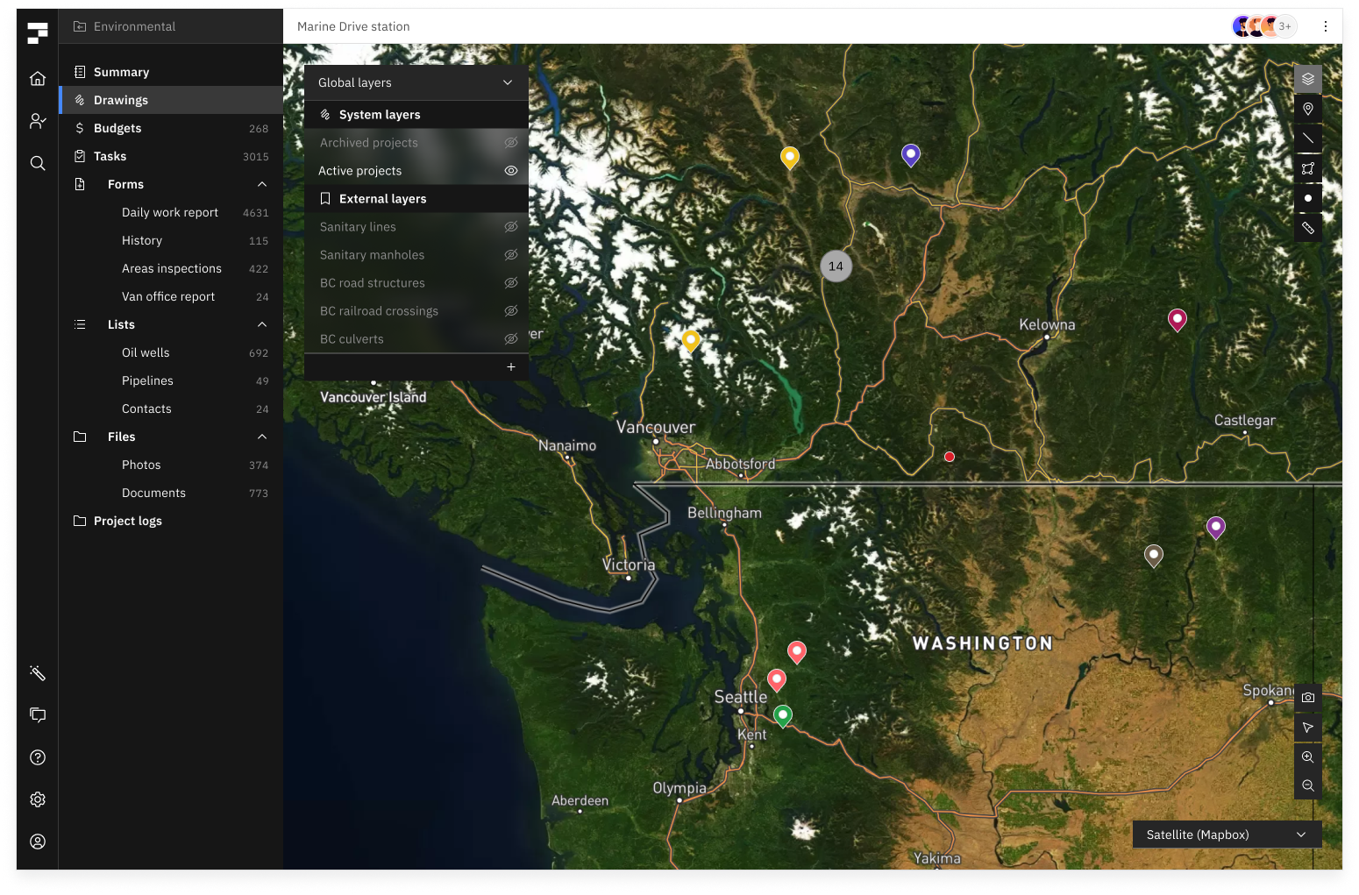Click the add layer plus button
Screen dimensions: 1359x895
pyautogui.click(x=510, y=367)
